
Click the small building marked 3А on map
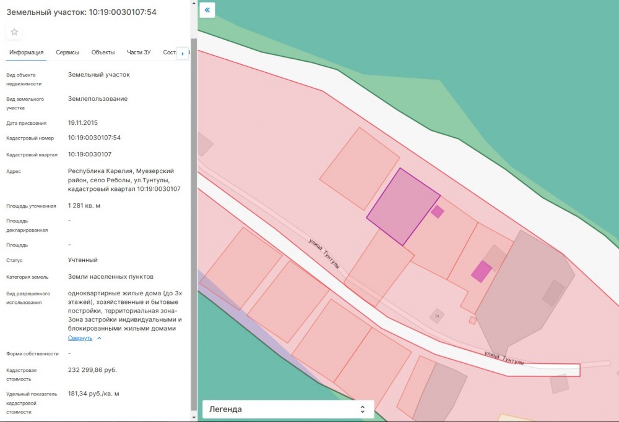pyautogui.click(x=437, y=316)
